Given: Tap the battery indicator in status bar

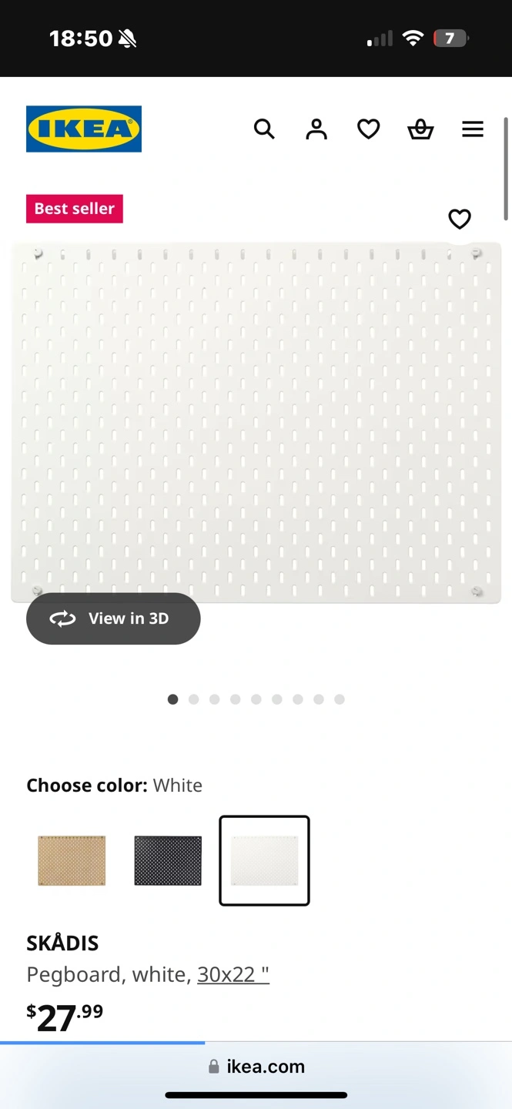Looking at the screenshot, I should pyautogui.click(x=450, y=38).
